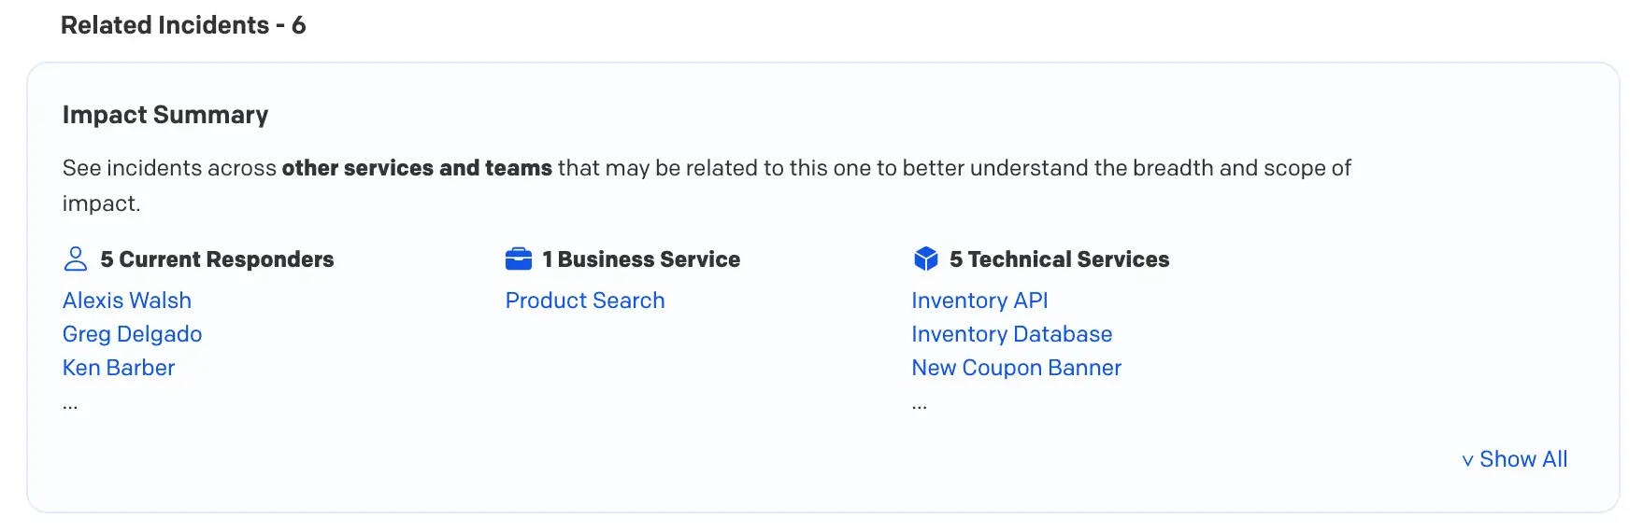Click the Related Incidents - 6 title
The height and width of the screenshot is (532, 1643).
click(183, 25)
